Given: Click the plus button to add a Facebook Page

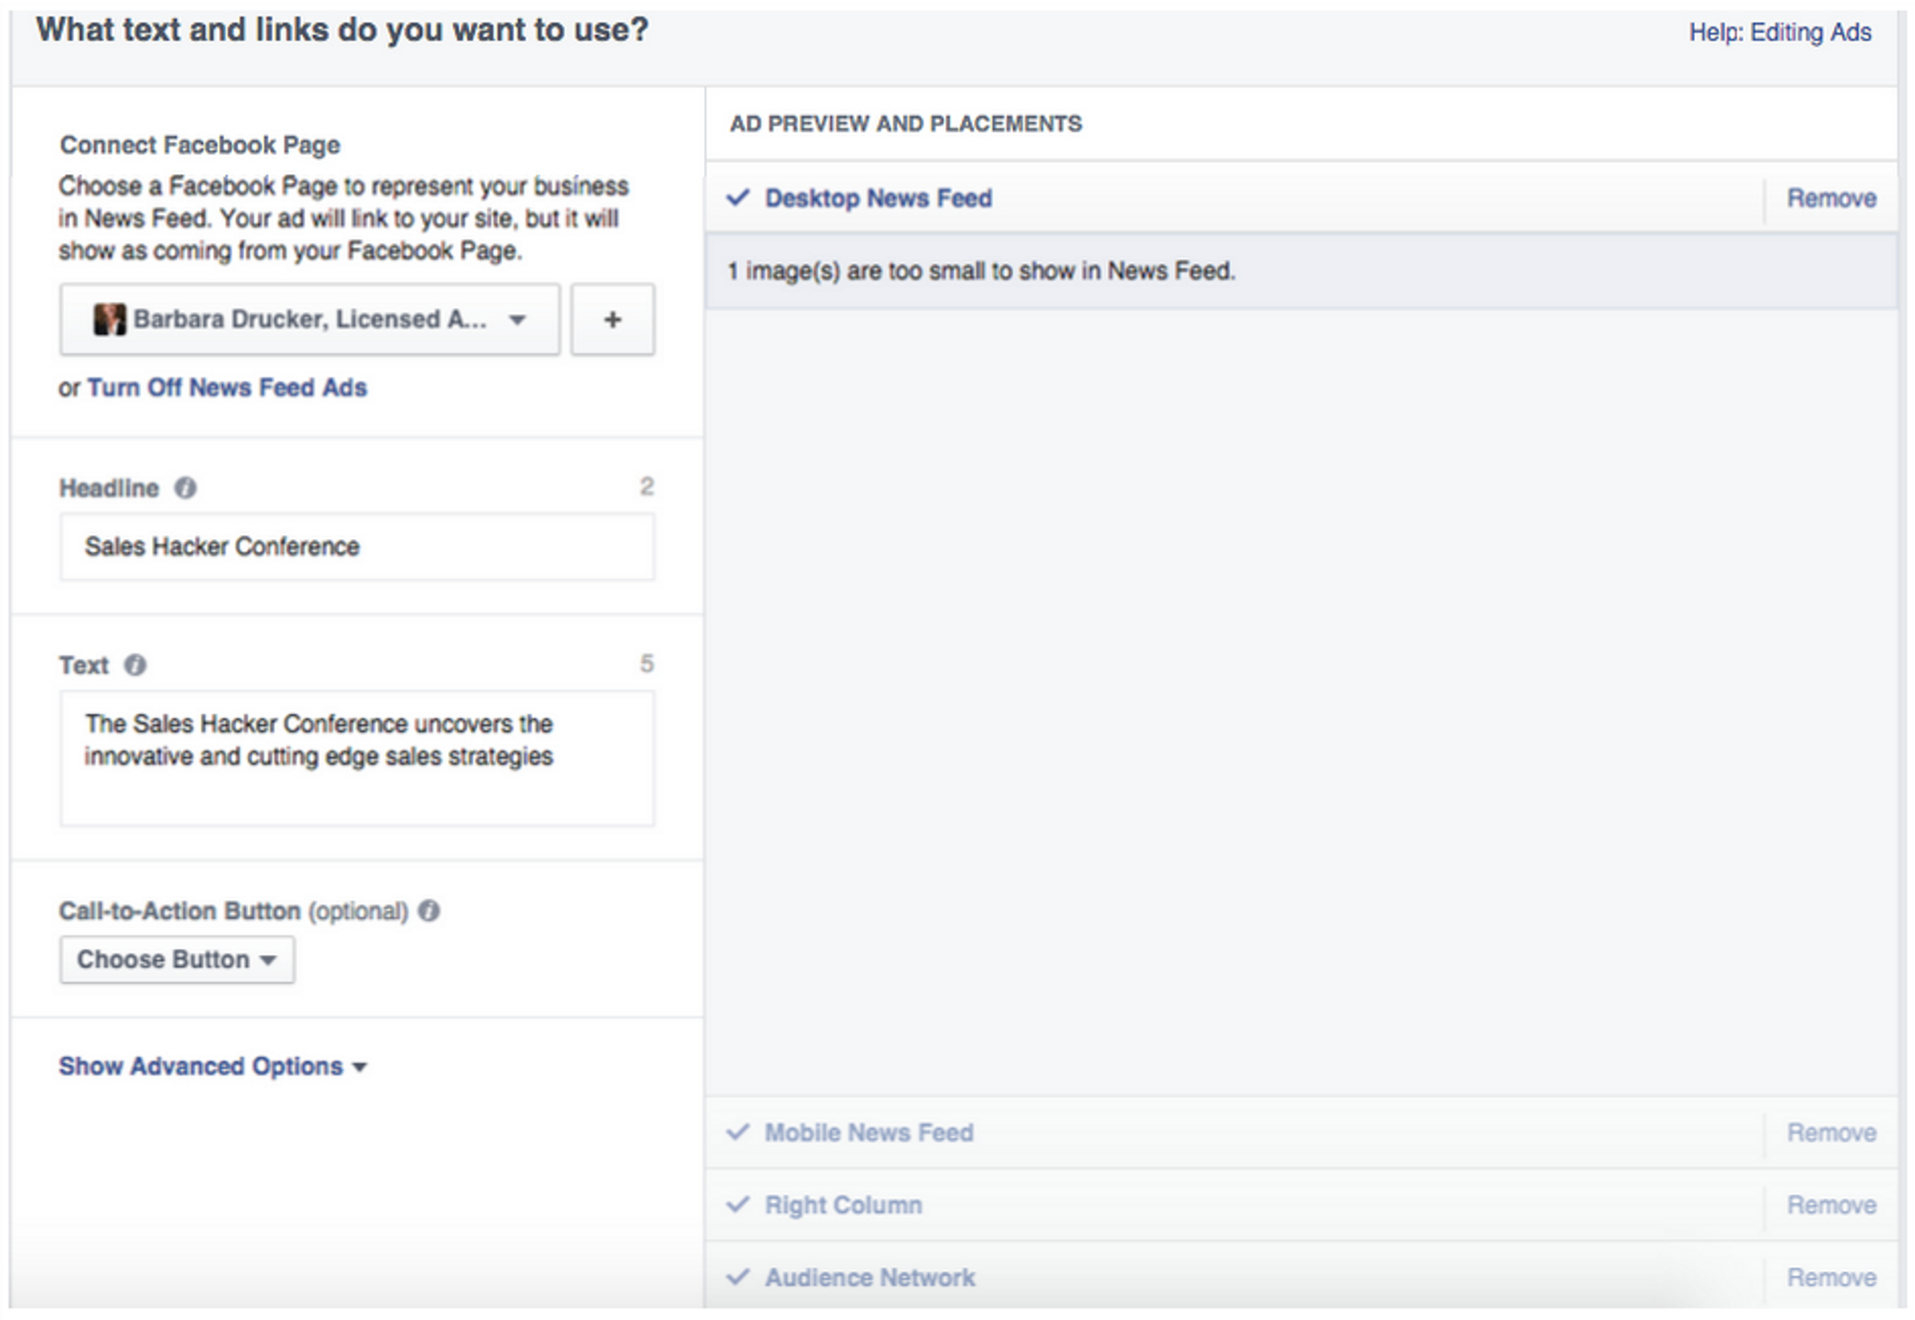Looking at the screenshot, I should click(x=613, y=320).
